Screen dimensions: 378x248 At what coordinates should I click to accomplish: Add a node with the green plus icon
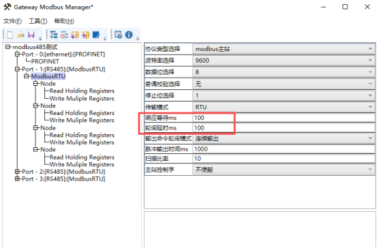click(53, 35)
